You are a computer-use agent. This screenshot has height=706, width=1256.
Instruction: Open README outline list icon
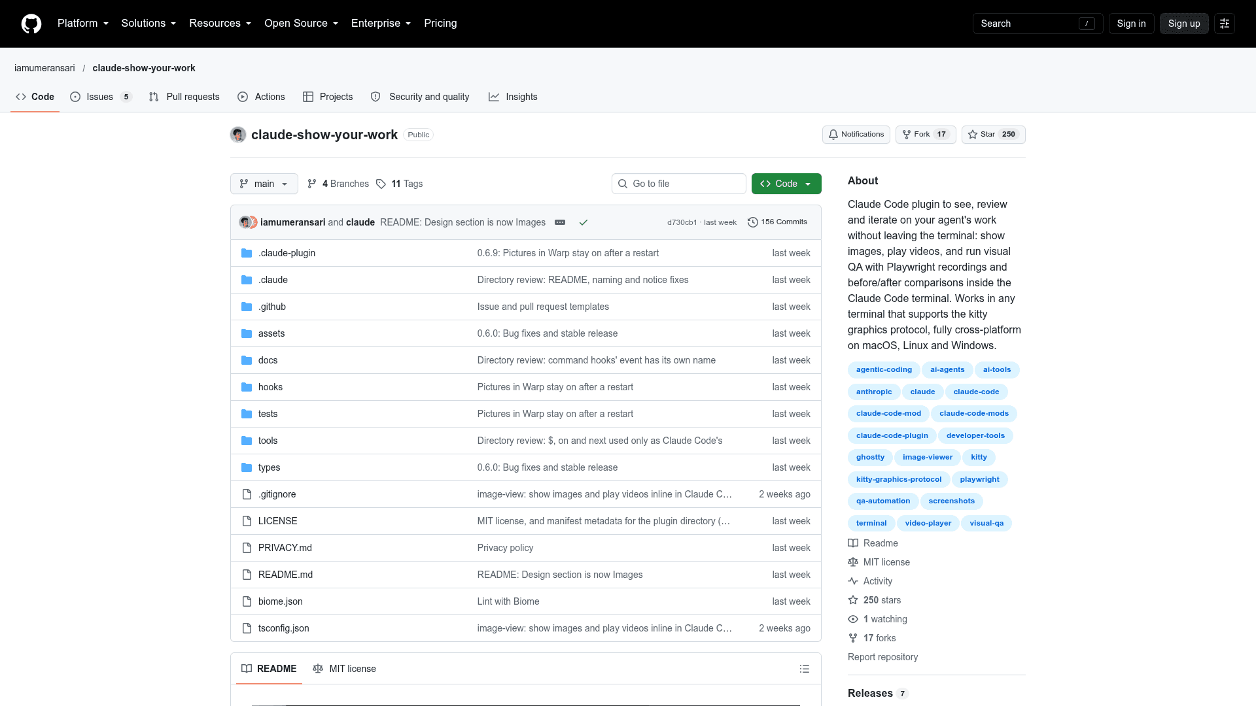click(x=805, y=669)
